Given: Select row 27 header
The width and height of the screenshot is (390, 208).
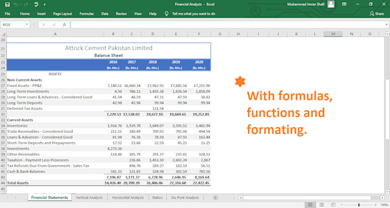Looking at the screenshot, I should tap(3, 85).
